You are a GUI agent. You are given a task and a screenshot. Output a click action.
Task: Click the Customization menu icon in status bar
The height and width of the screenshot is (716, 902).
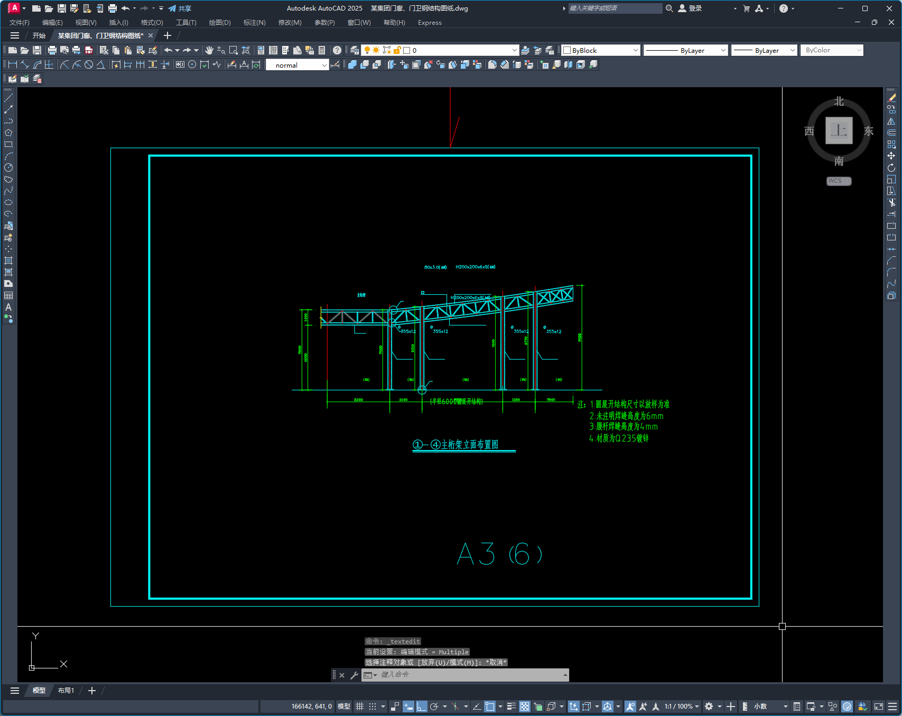tap(892, 706)
